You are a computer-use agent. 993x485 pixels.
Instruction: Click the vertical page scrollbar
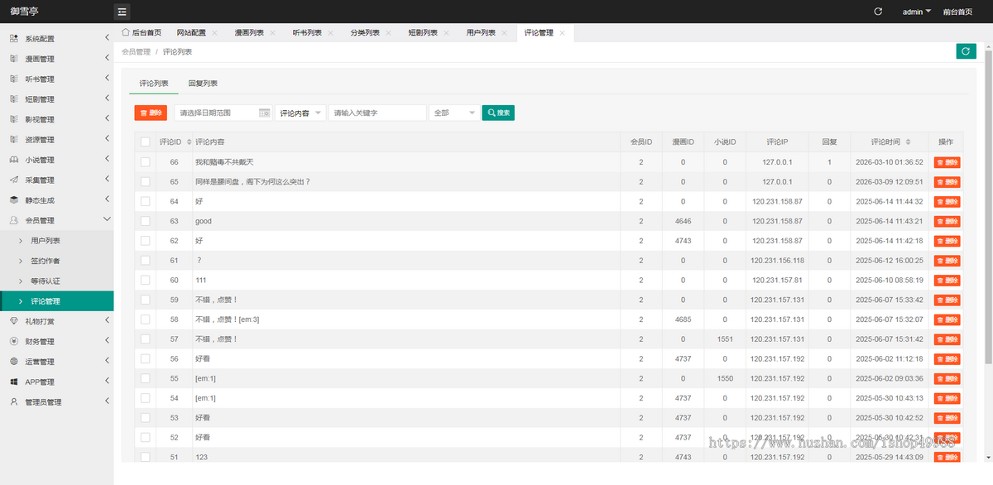tap(988, 207)
